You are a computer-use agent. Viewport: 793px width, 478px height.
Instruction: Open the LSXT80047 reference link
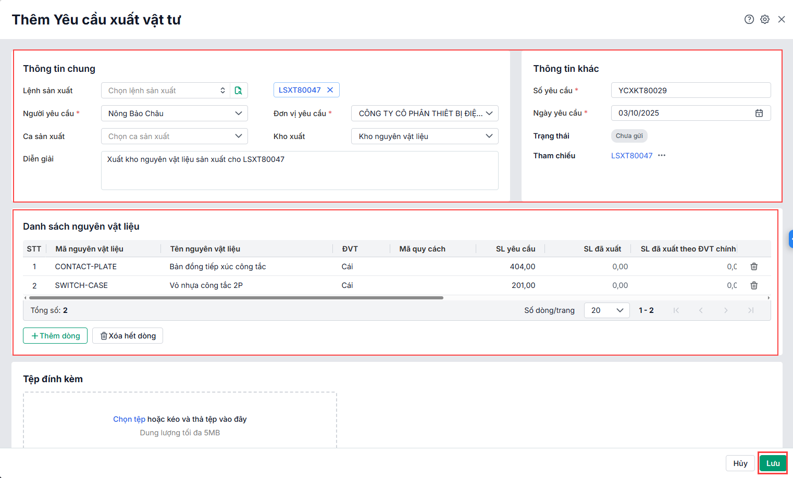[x=631, y=156]
